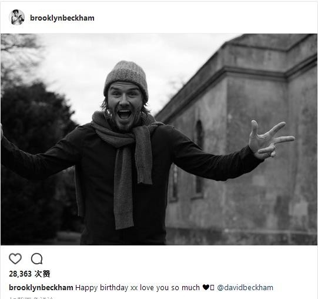View who liked via 28,363 次赞
This screenshot has height=299, width=318.
pos(29,274)
